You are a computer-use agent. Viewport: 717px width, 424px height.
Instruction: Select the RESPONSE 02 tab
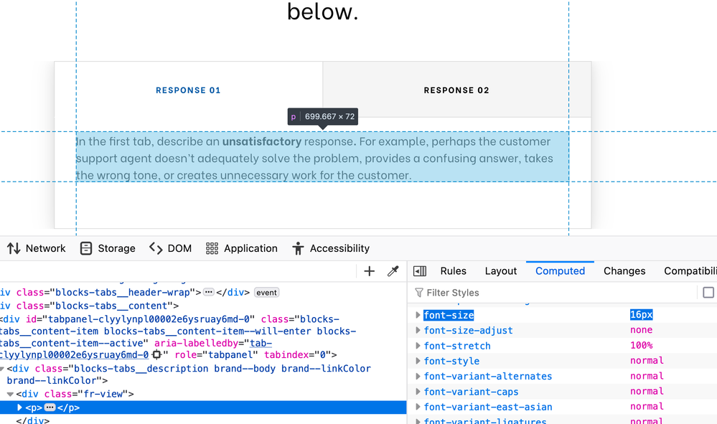click(456, 90)
